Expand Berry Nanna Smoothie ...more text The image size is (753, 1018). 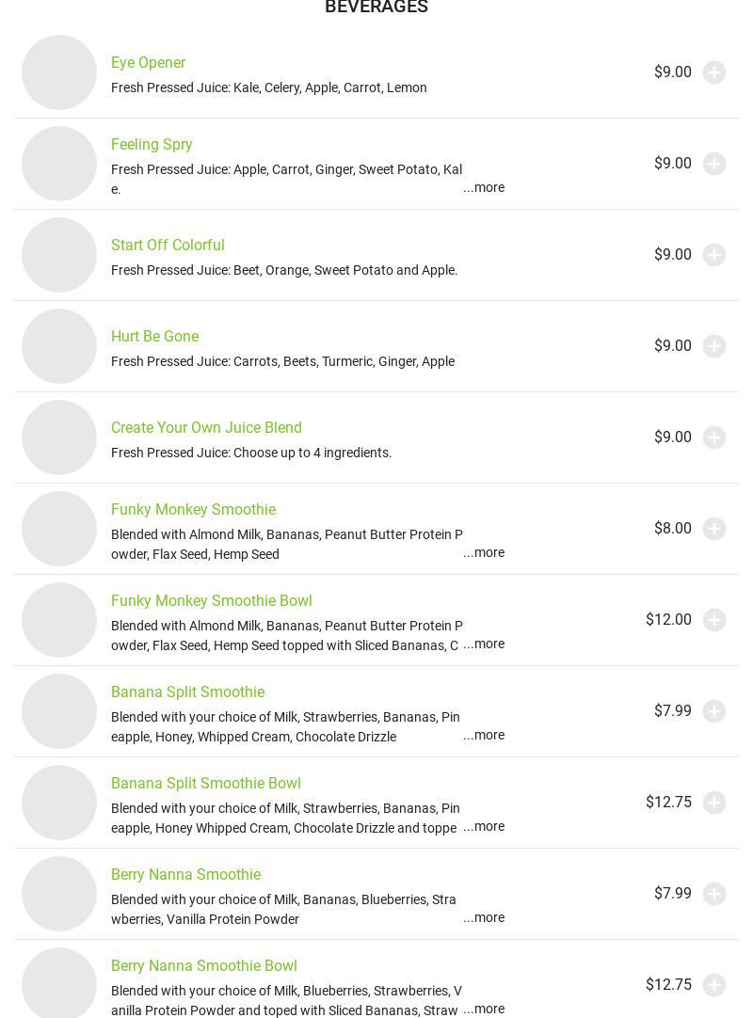coord(484,917)
